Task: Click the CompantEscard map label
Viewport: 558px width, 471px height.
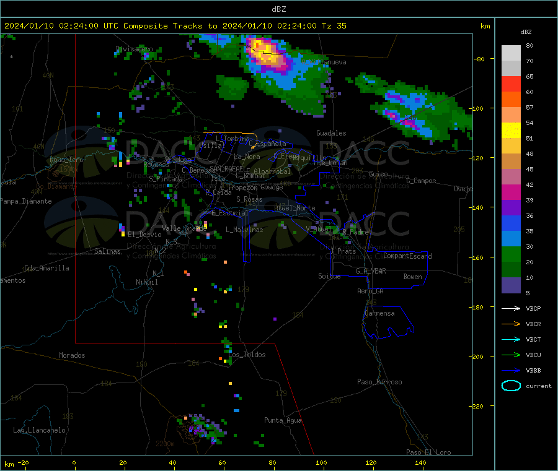Action: point(407,256)
